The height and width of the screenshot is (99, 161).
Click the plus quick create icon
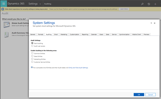click(x=155, y=4)
